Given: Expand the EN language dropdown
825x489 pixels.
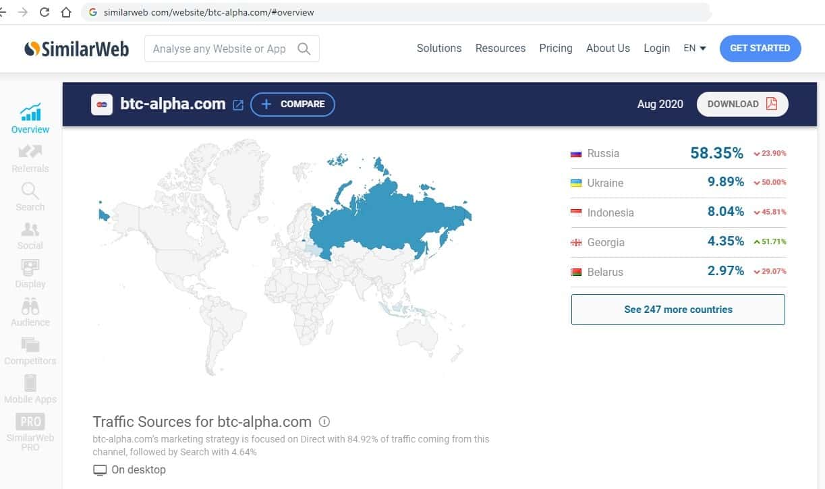Looking at the screenshot, I should [x=695, y=49].
